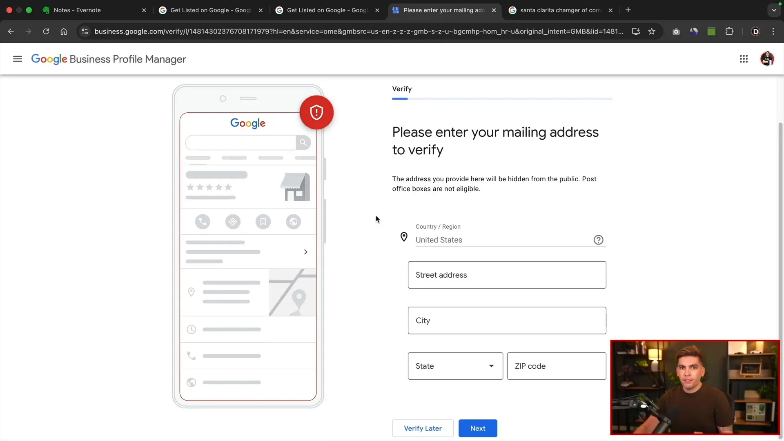Switch to Notes - Evernote tab
This screenshot has height=441, width=784.
(95, 10)
